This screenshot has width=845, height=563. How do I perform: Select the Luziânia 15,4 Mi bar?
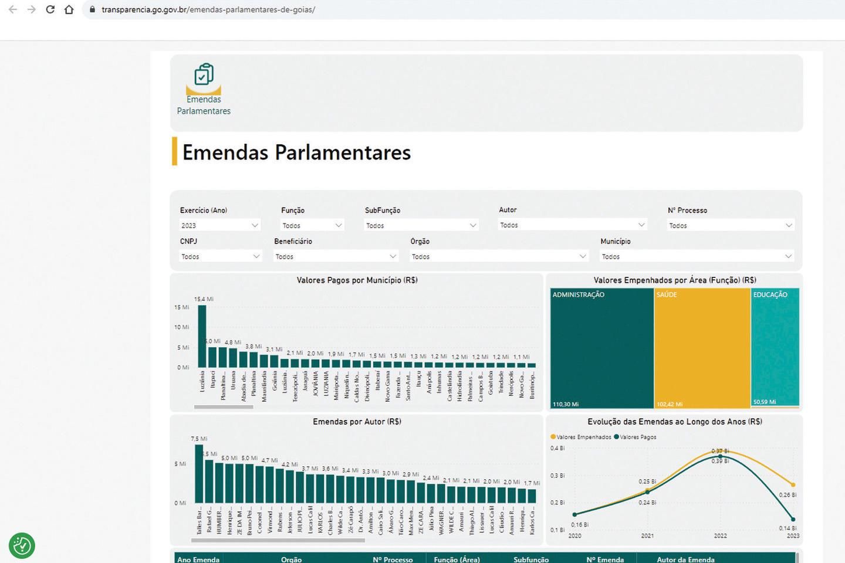click(202, 336)
